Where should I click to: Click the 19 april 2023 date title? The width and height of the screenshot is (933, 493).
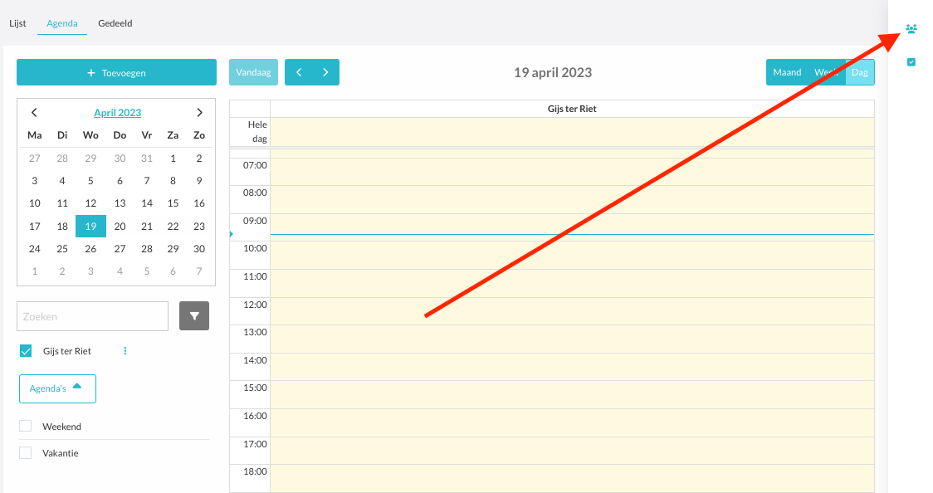[x=553, y=72]
